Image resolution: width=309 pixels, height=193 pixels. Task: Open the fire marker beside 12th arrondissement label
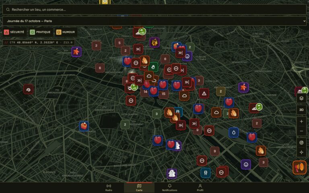point(261,151)
